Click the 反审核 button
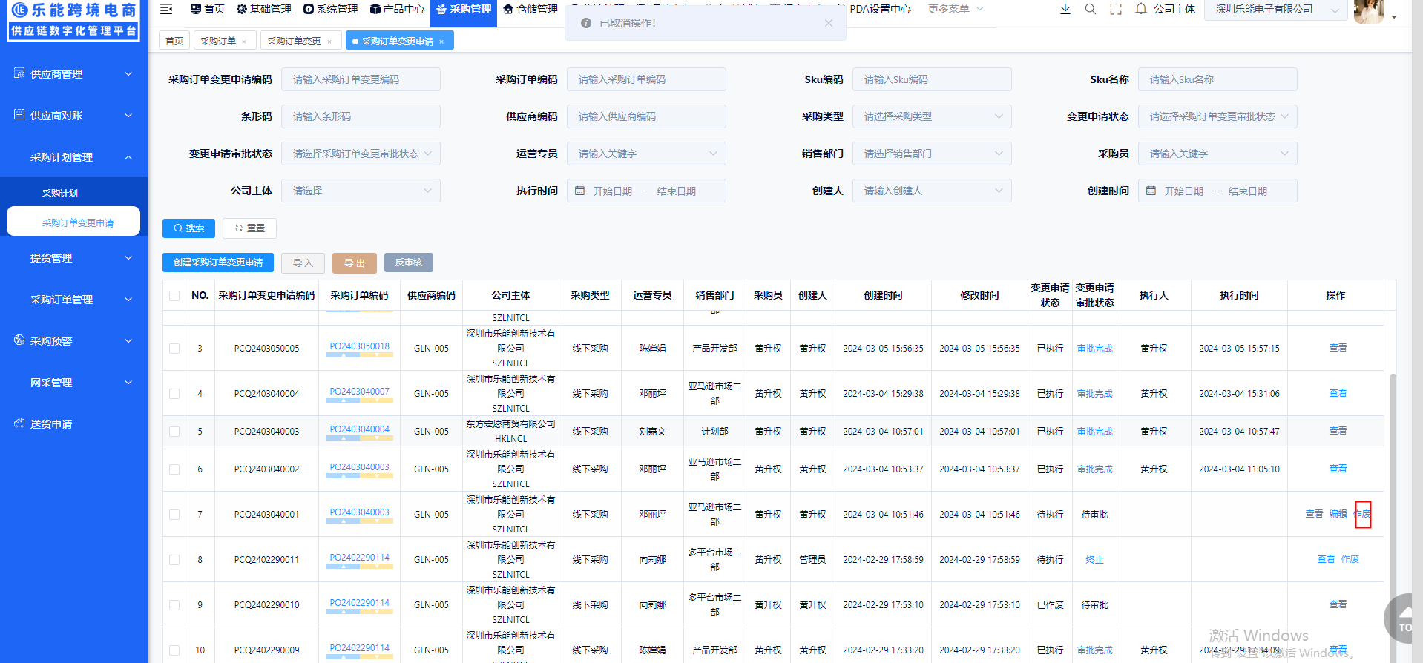The height and width of the screenshot is (663, 1423). point(409,263)
